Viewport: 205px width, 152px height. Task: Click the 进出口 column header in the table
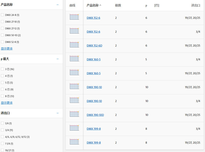[x=196, y=5]
